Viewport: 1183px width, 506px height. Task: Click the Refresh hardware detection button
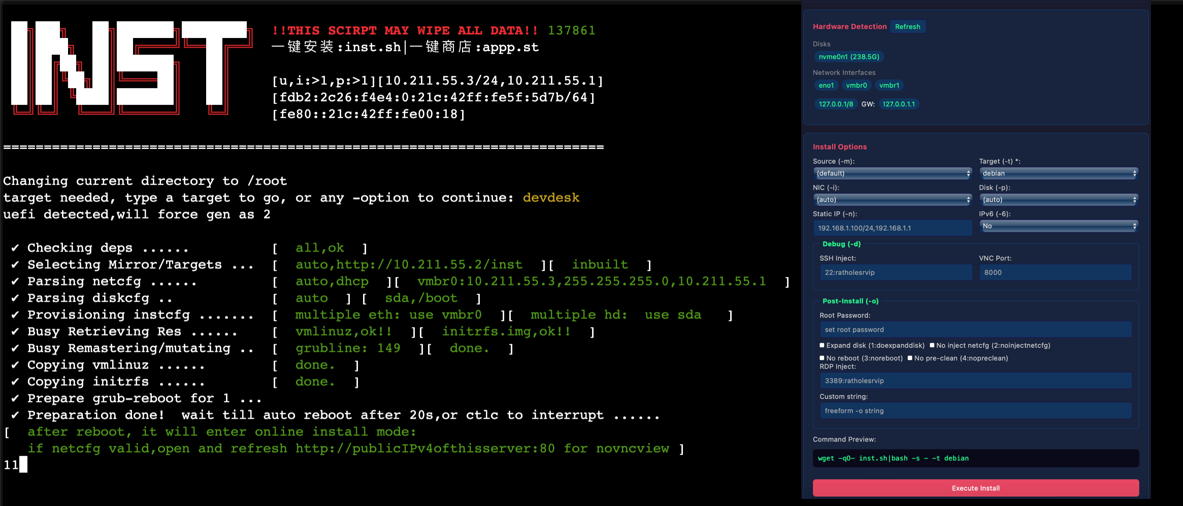907,27
